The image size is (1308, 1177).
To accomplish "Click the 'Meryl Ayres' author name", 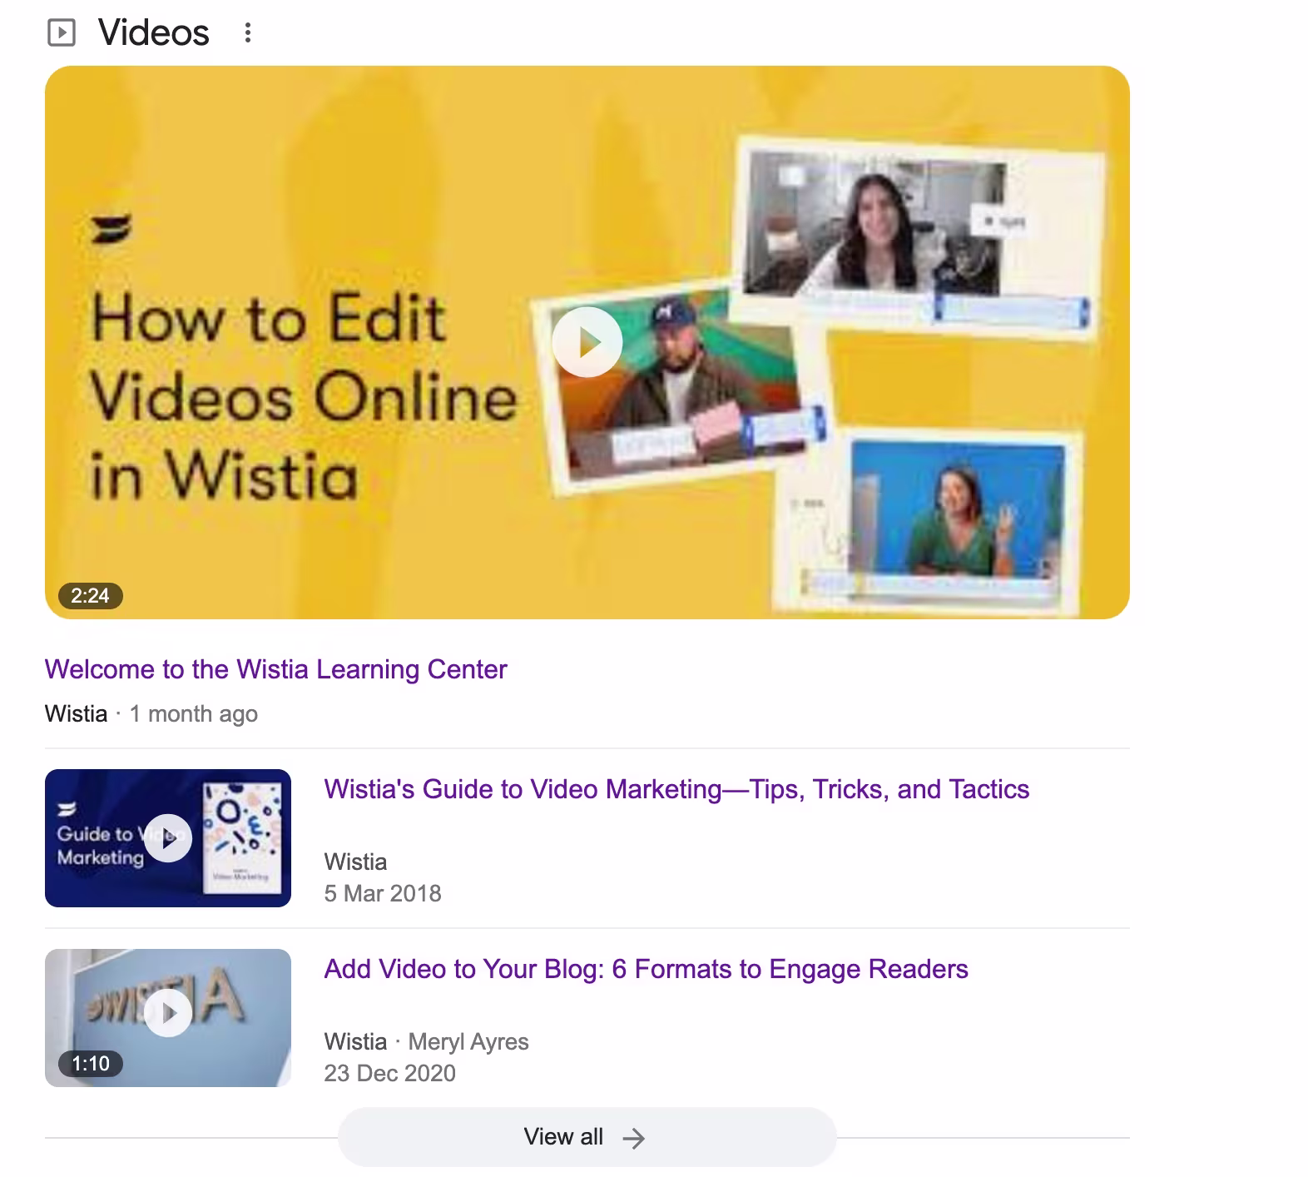I will (468, 1042).
